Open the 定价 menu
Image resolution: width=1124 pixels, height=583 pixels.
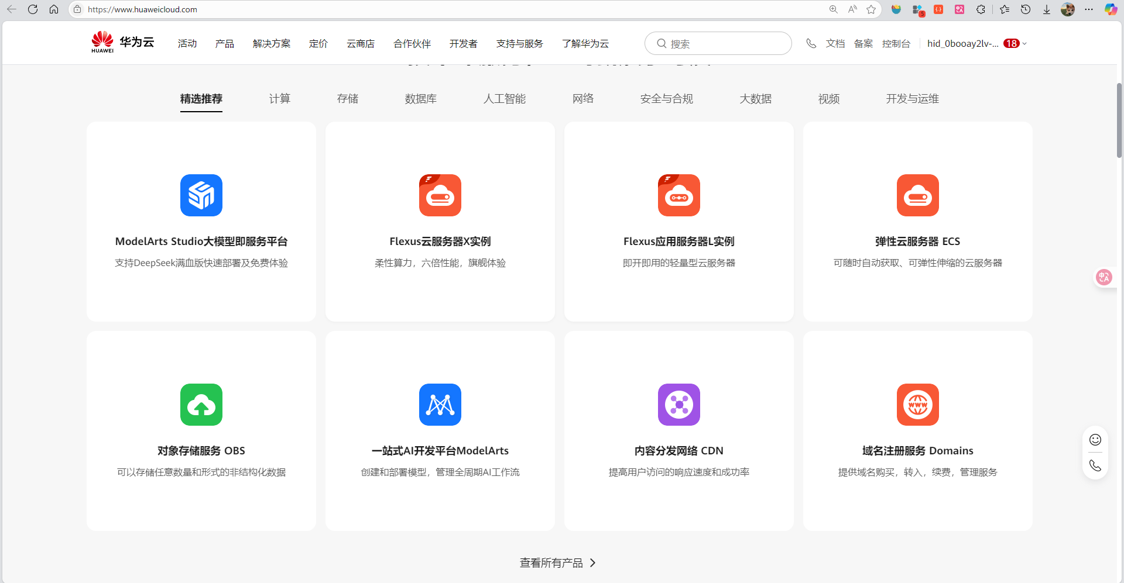coord(318,43)
